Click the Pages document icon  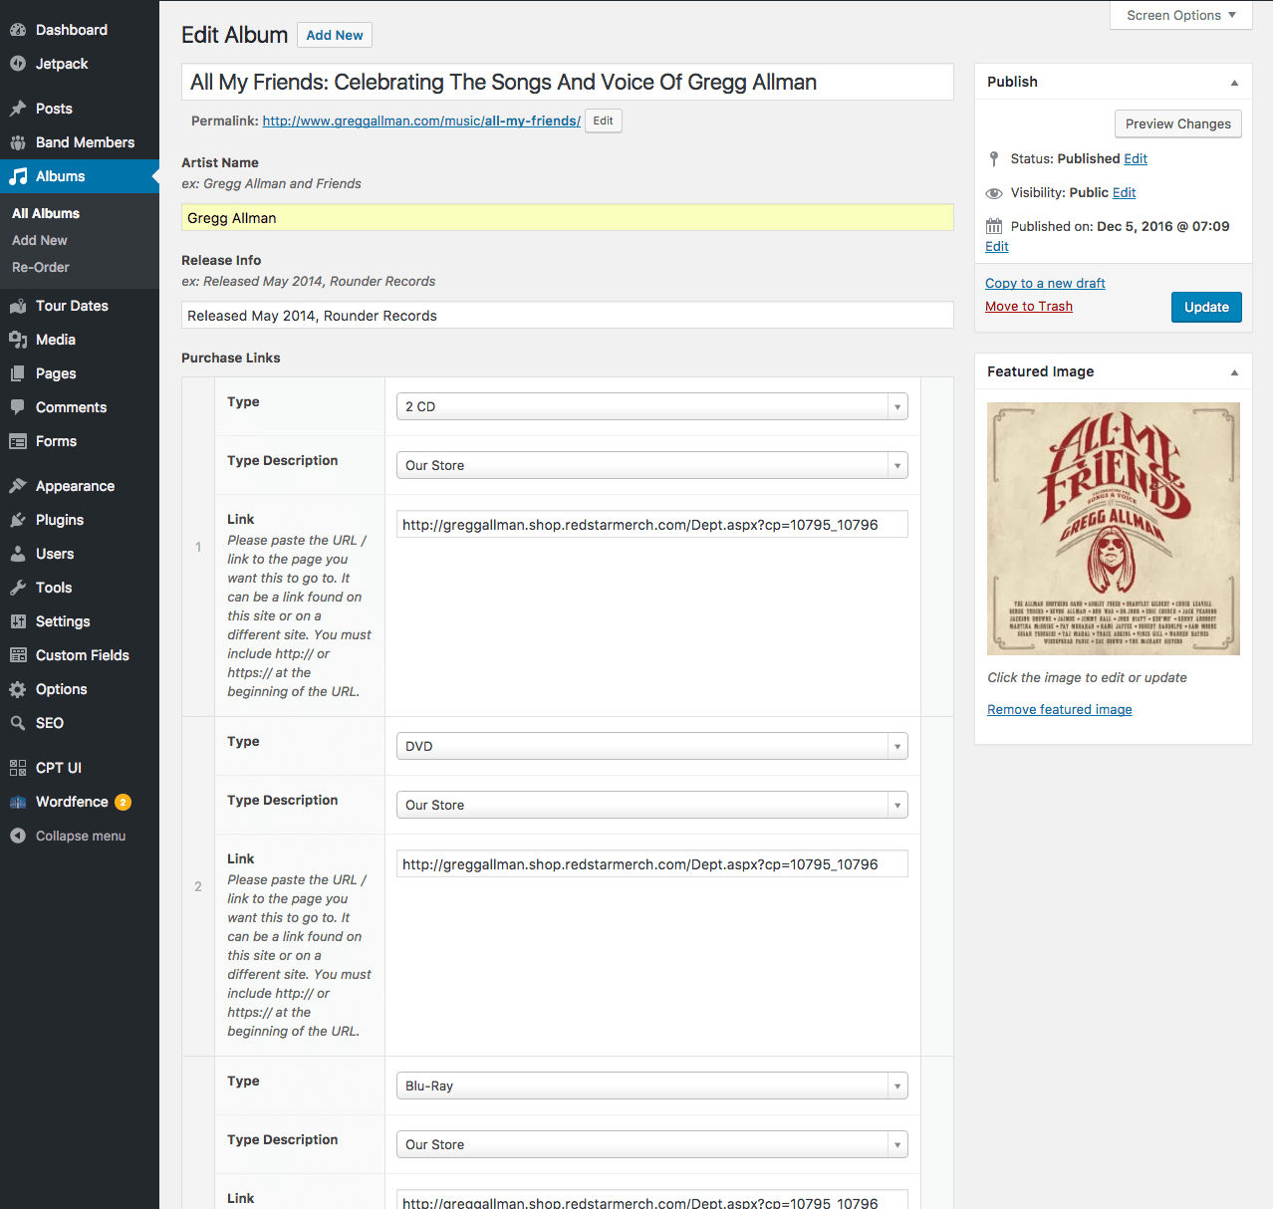pyautogui.click(x=18, y=373)
